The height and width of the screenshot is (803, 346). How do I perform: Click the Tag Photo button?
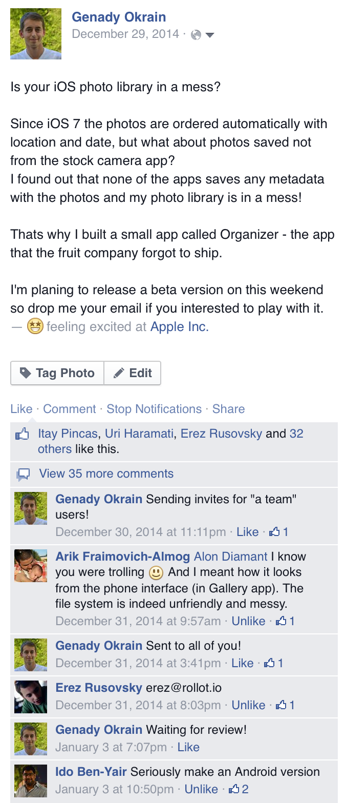(x=57, y=373)
